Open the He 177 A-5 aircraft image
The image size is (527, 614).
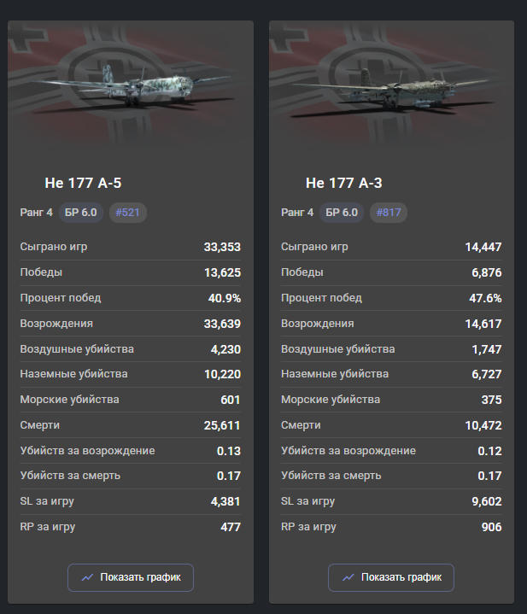(131, 85)
